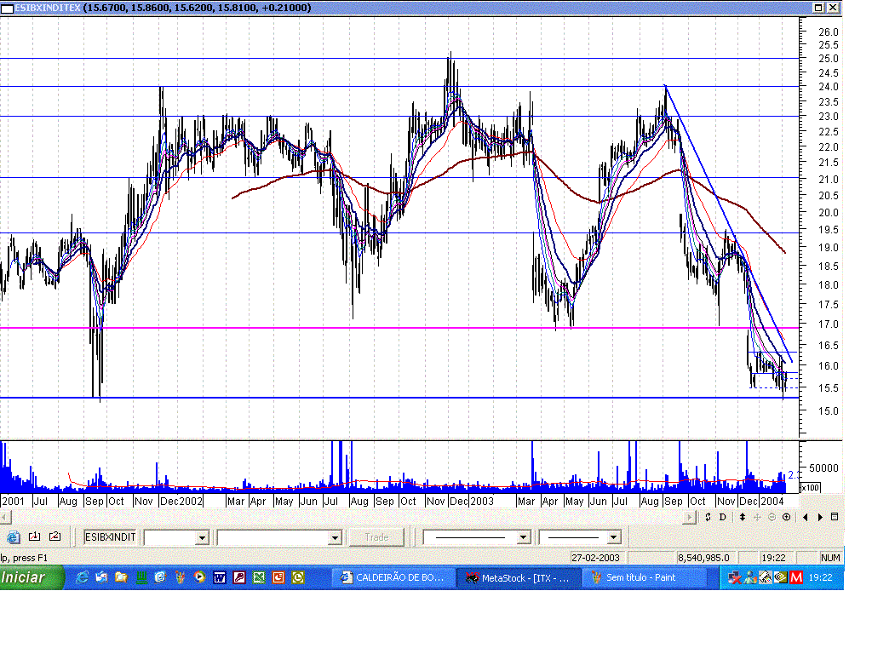Open the second line style dropdown
This screenshot has width=872, height=654.
(x=613, y=538)
